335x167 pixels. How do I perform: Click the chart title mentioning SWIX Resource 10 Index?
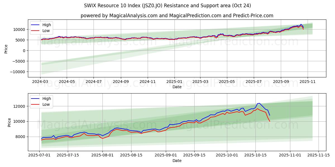(x=167, y=6)
